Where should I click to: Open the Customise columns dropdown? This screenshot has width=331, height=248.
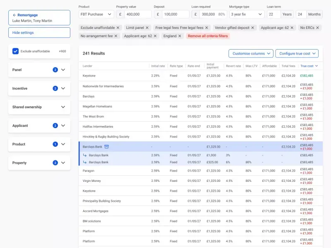251,54
